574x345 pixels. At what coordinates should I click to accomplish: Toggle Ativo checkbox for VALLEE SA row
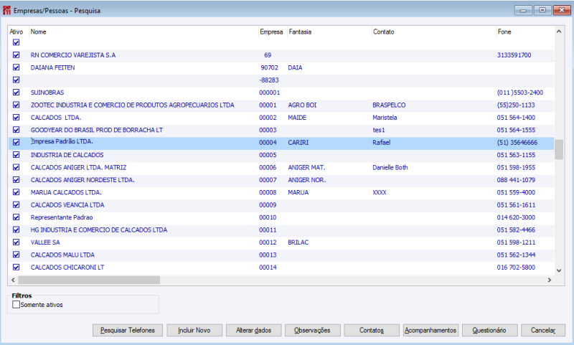tap(16, 242)
